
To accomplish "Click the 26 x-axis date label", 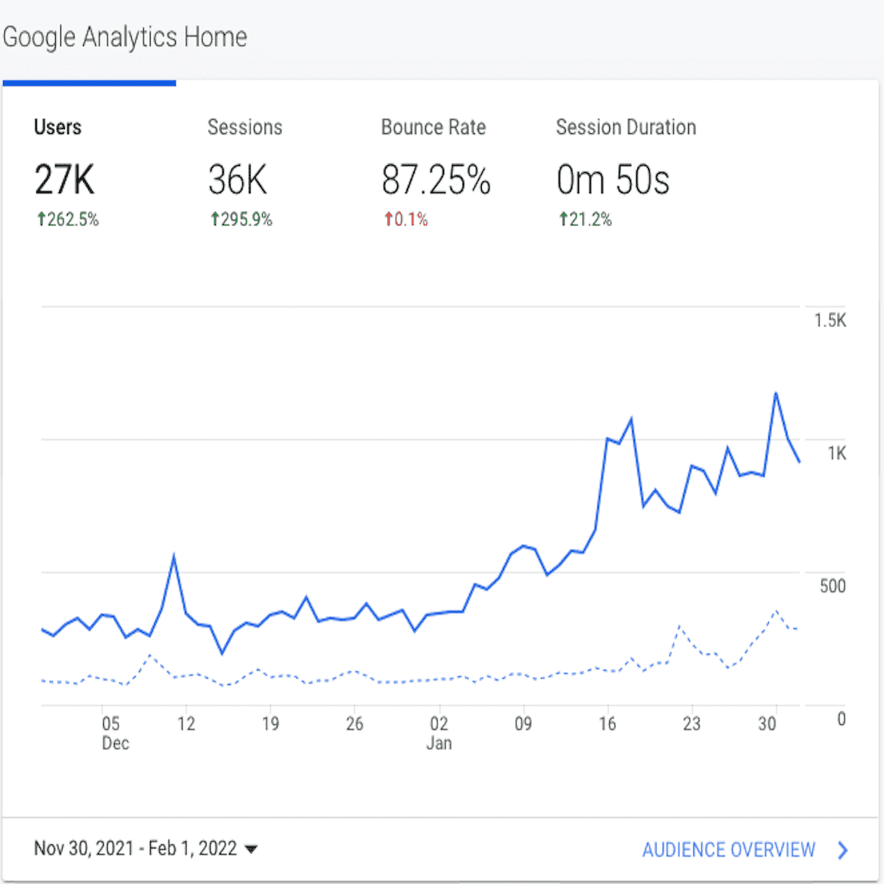I will [354, 724].
